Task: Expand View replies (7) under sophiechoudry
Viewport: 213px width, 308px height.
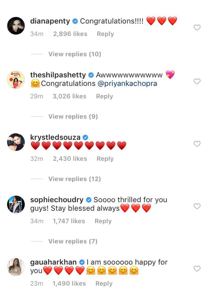Action: [x=73, y=241]
